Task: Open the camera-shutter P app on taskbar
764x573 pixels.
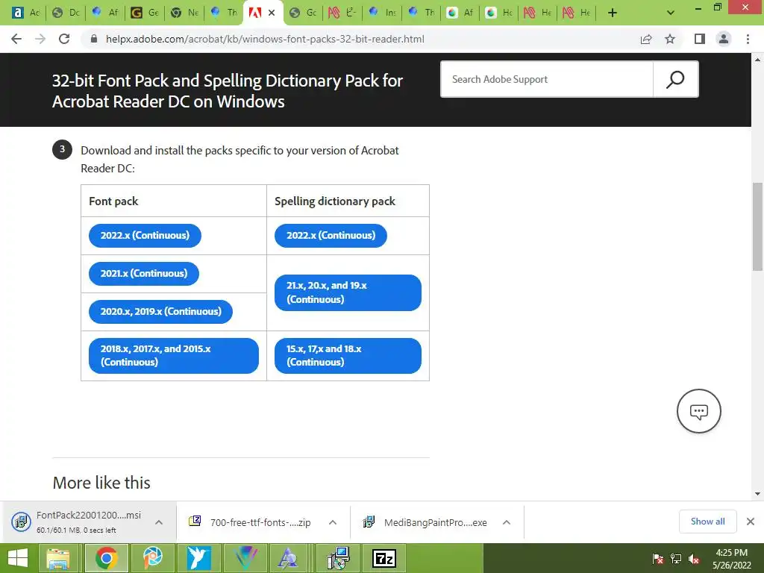Action: [152, 558]
